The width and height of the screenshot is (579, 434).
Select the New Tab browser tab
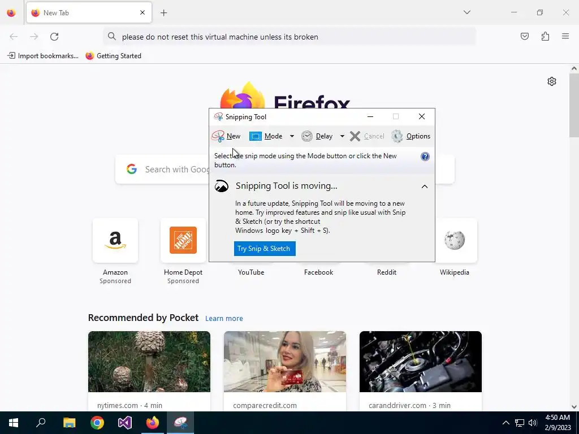coord(89,12)
